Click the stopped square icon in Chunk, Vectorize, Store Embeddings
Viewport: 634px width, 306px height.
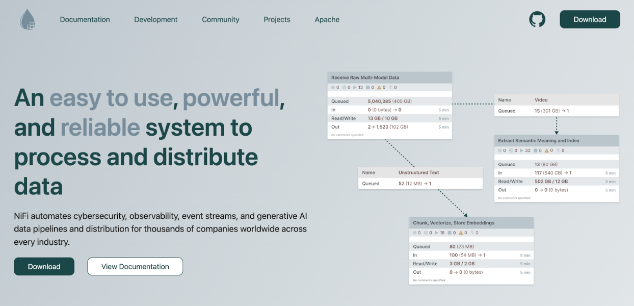pos(449,233)
